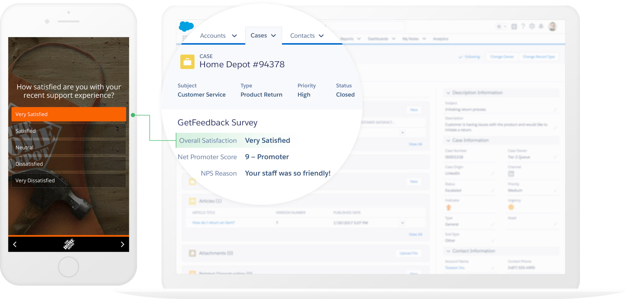Screen dimensions: 625x299
Task: Select the Satisfied survey option
Action: click(69, 131)
